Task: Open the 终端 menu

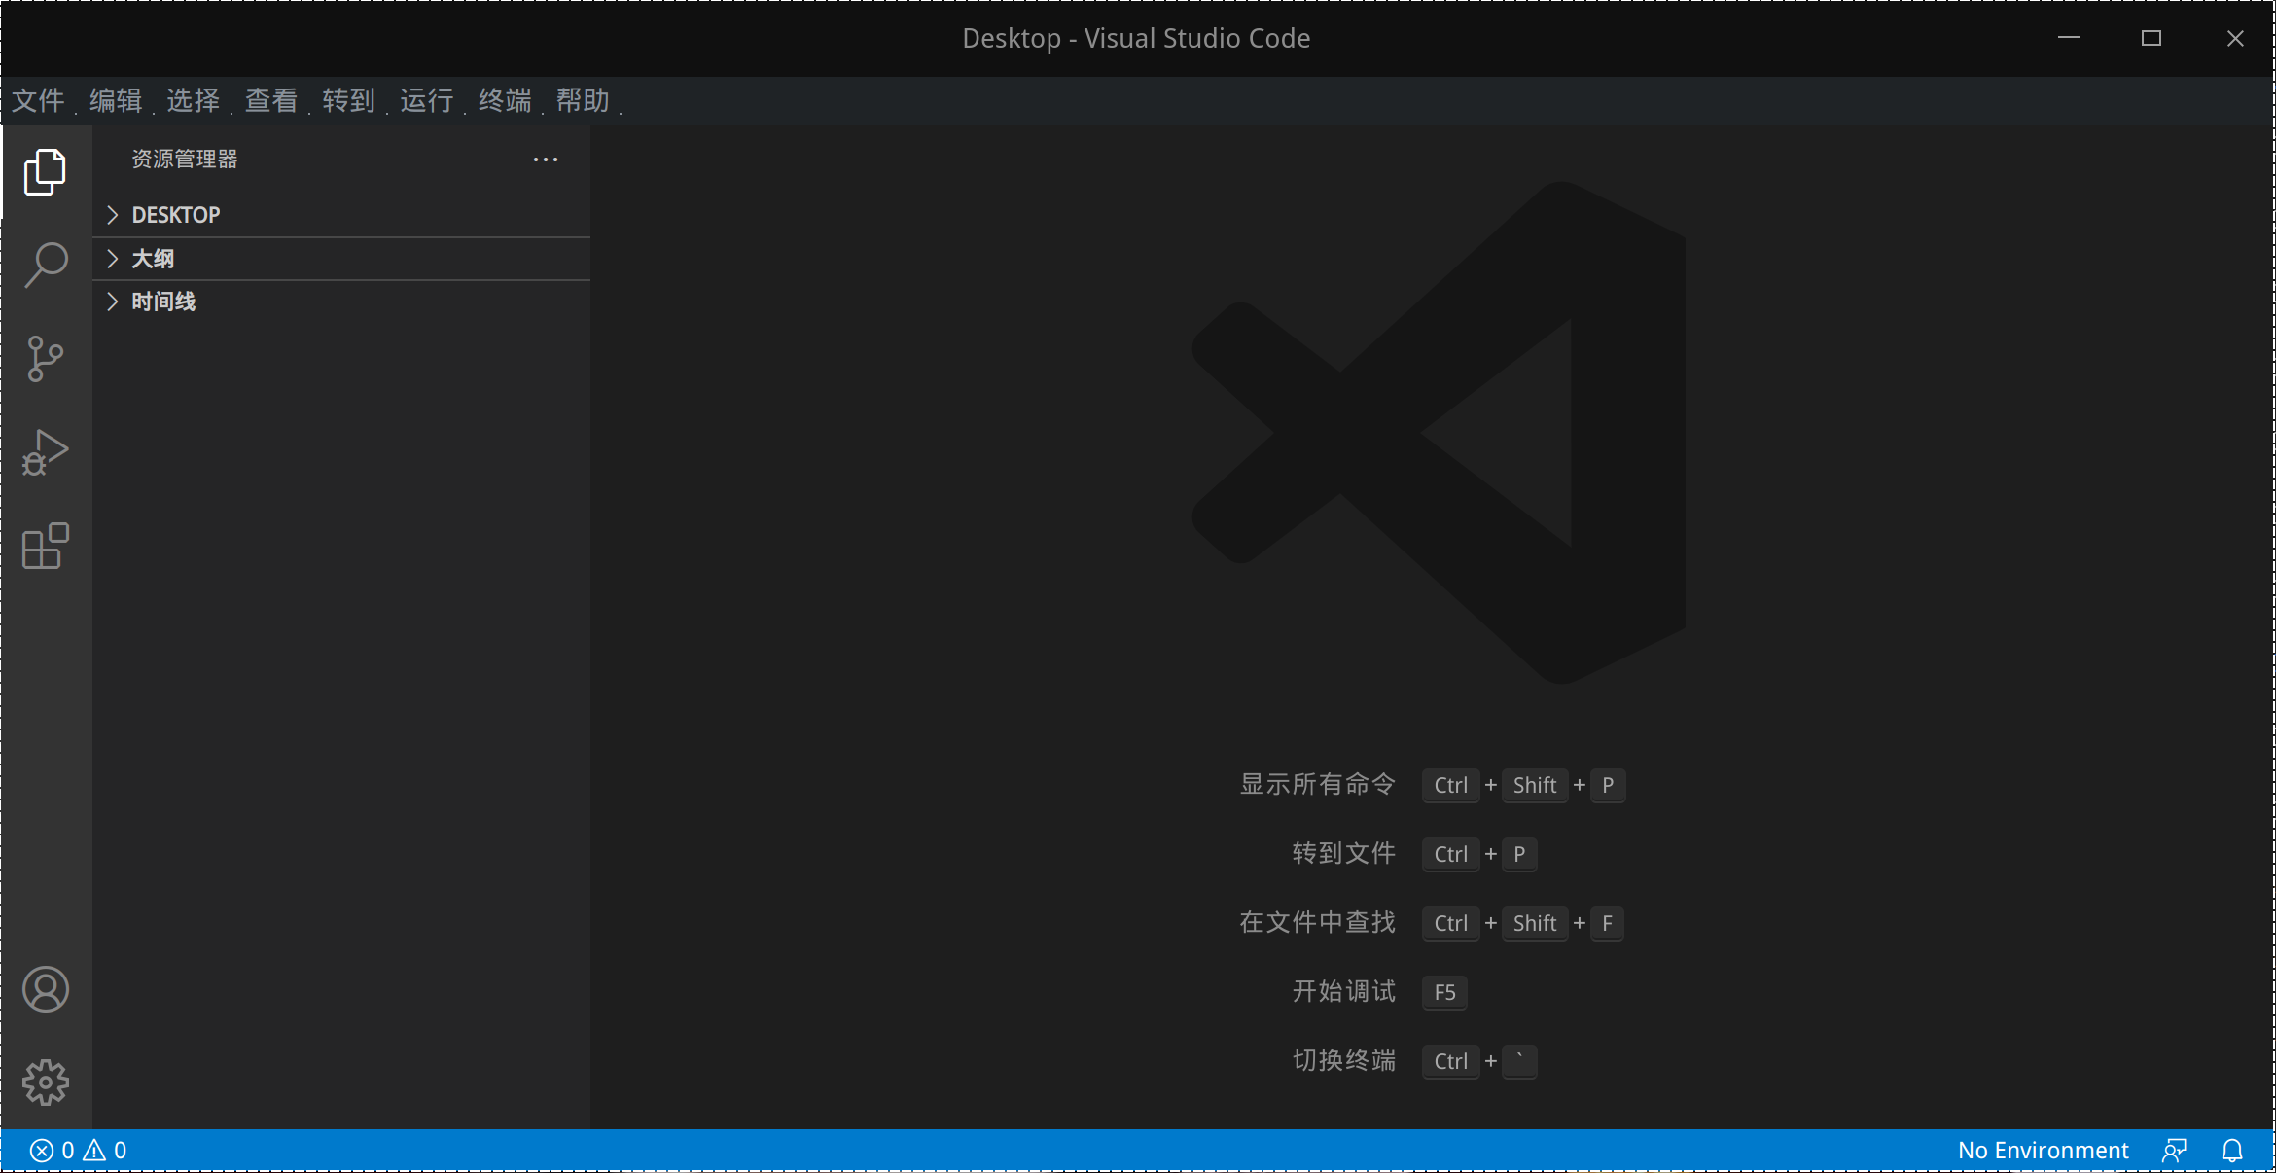Action: 505,100
